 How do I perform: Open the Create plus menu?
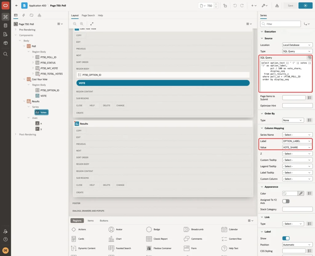254,6
